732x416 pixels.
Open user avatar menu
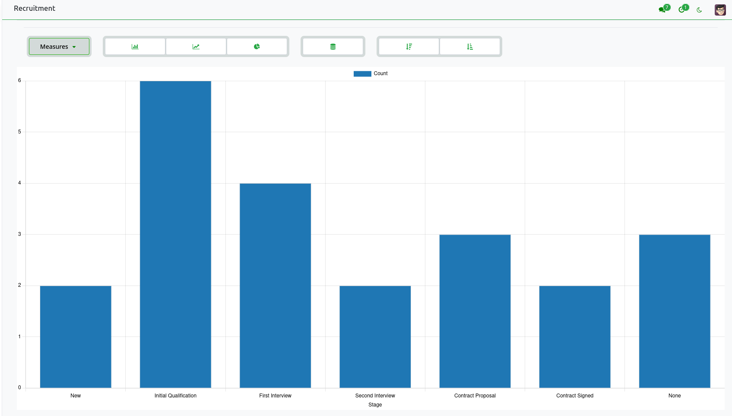[x=720, y=10]
